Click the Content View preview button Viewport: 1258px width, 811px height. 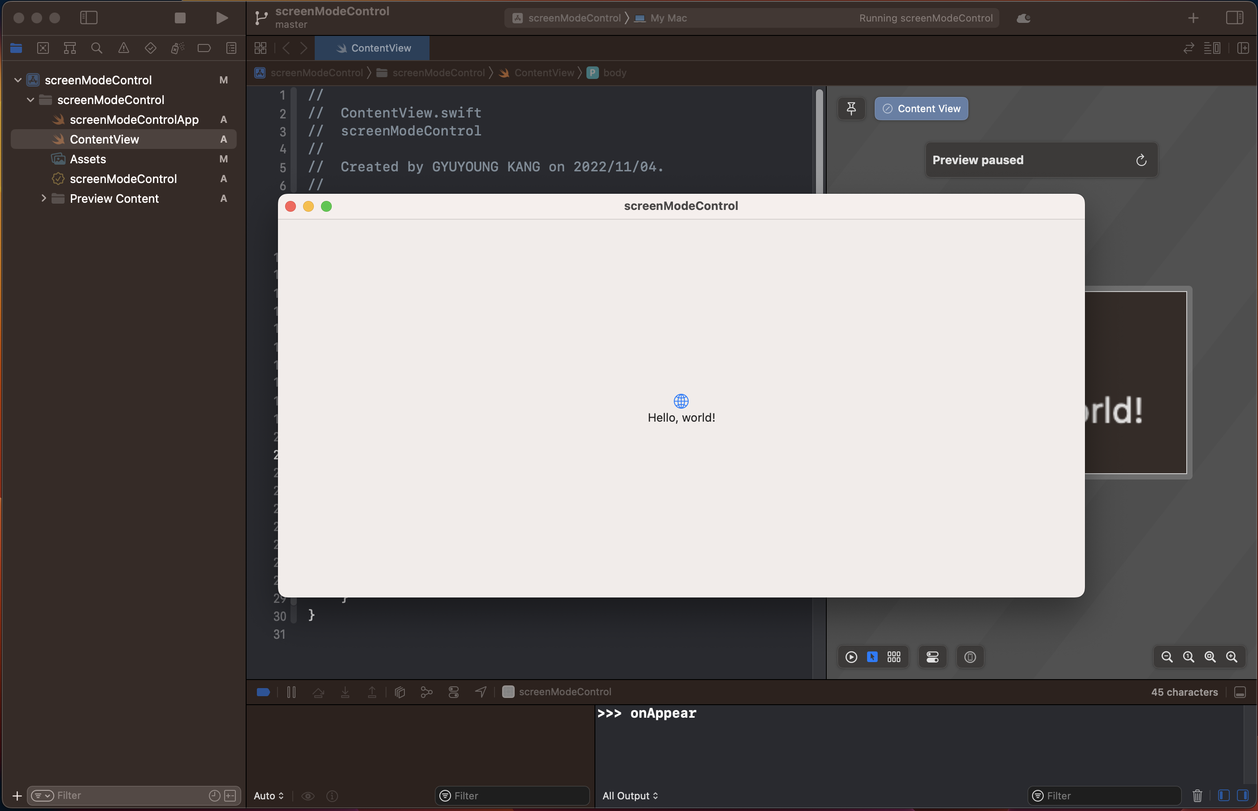(x=921, y=109)
